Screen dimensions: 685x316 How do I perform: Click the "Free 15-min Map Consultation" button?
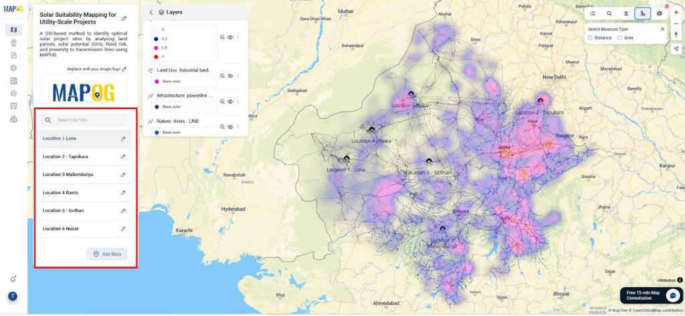coord(650,295)
